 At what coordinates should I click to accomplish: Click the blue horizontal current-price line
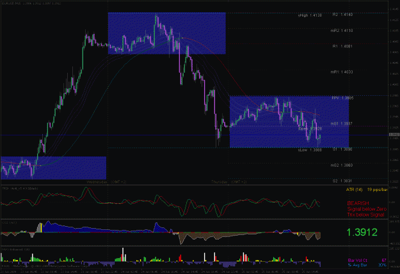195,135
